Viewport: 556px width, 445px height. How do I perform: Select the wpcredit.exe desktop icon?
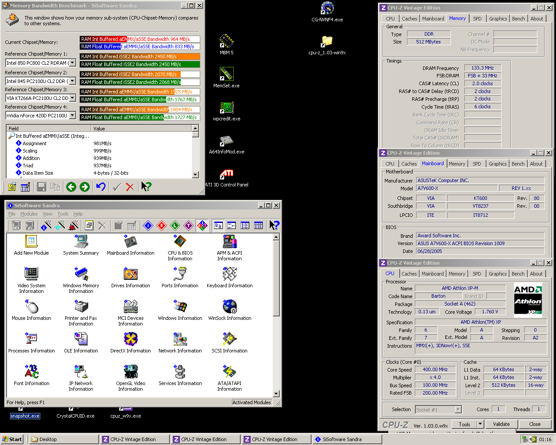click(226, 110)
